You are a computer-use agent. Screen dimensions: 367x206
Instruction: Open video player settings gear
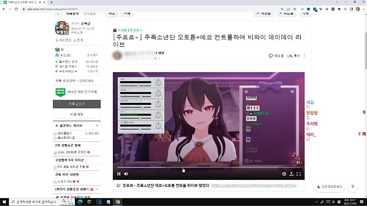(x=284, y=174)
